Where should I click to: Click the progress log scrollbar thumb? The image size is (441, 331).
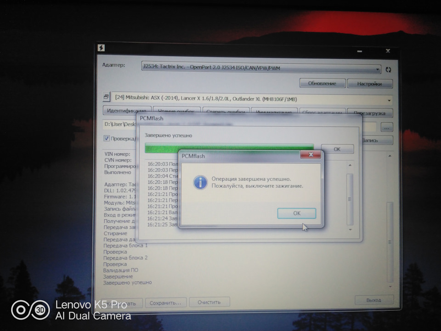pos(350,199)
